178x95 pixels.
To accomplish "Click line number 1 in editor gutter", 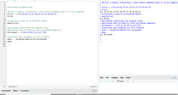I will click(4, 3).
